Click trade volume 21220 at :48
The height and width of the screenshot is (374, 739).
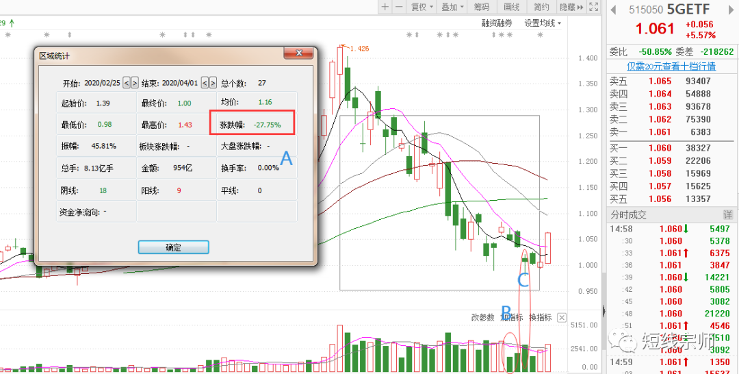pos(717,313)
